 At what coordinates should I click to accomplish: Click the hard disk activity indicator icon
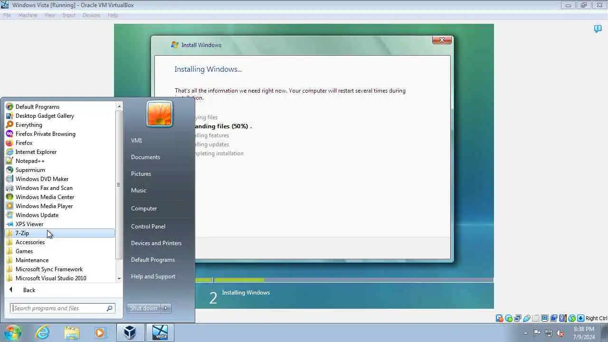click(x=499, y=318)
